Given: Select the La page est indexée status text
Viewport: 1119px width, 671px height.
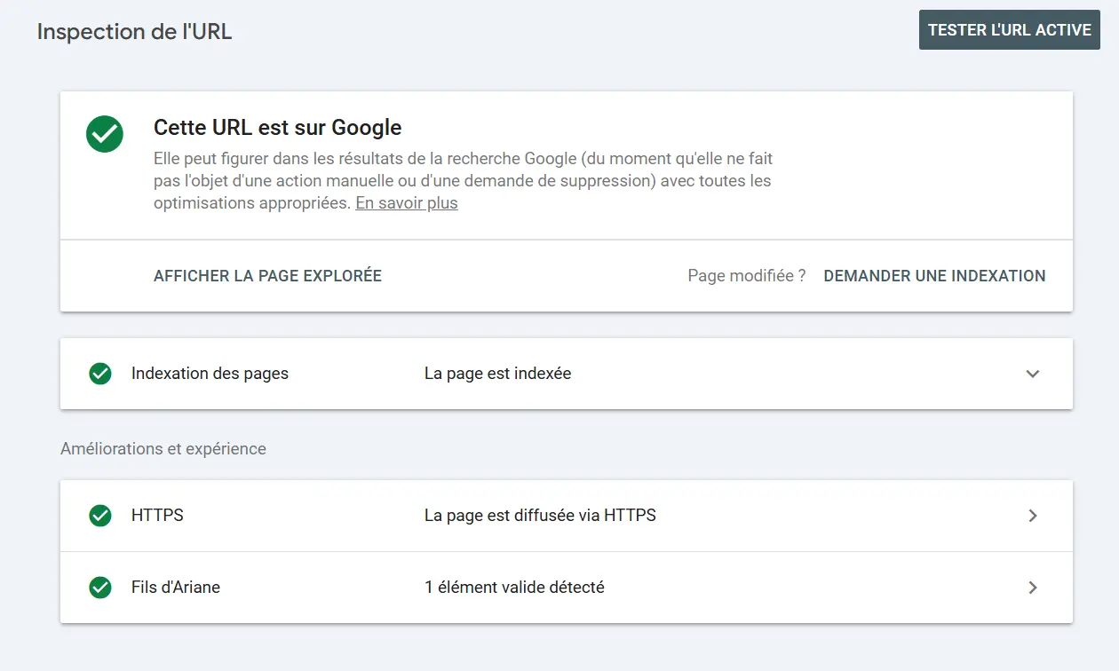Looking at the screenshot, I should [x=497, y=374].
